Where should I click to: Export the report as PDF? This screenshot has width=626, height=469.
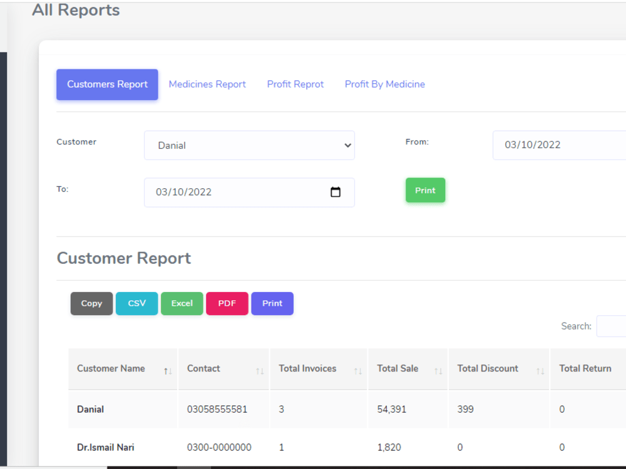(227, 303)
